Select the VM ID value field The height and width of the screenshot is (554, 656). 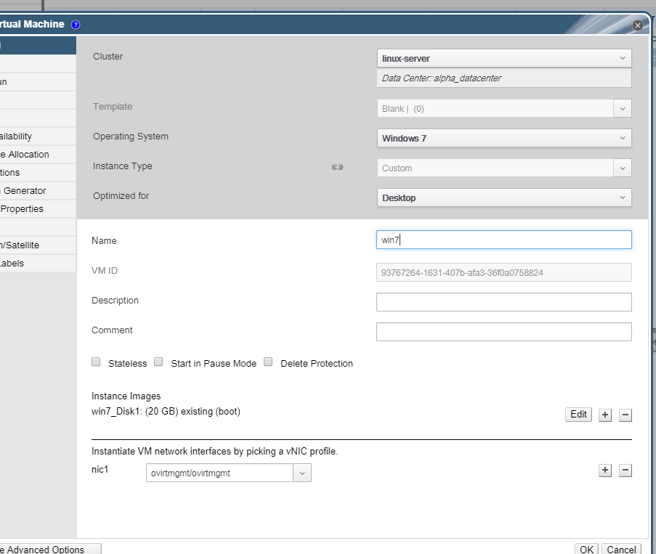[x=504, y=272]
